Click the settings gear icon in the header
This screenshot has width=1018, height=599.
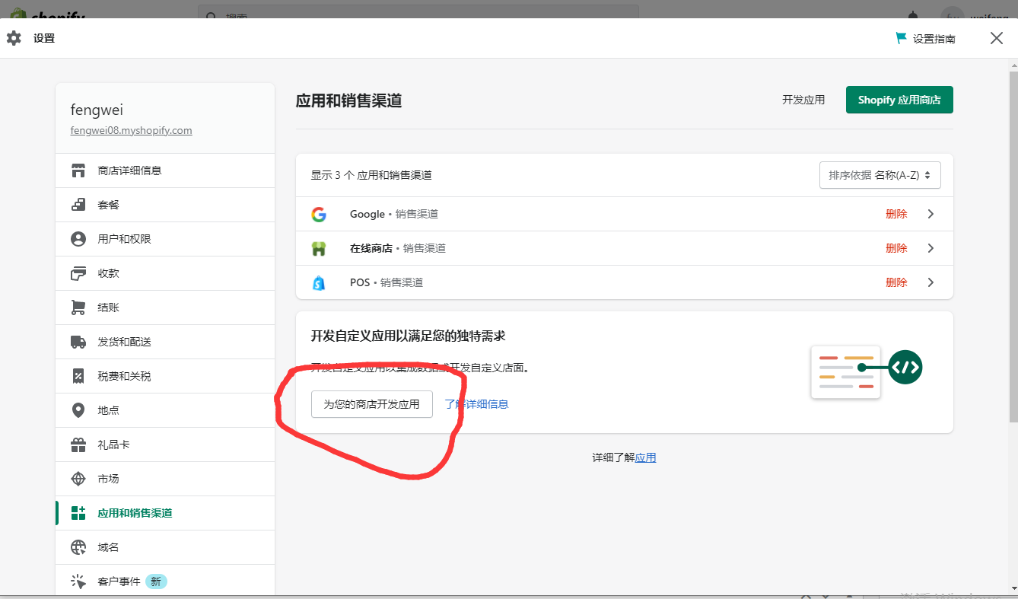(x=14, y=38)
